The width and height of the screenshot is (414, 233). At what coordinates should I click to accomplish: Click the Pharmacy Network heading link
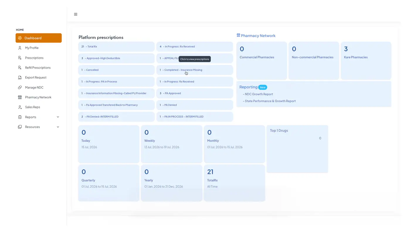tap(258, 36)
